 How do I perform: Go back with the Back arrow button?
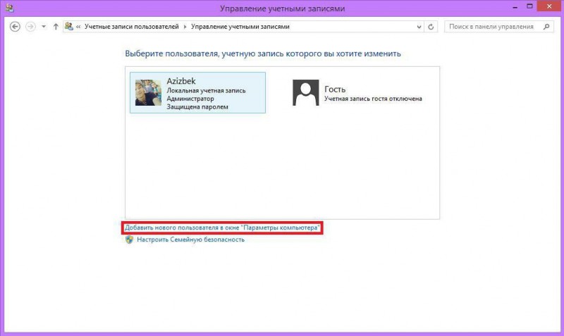tap(15, 27)
